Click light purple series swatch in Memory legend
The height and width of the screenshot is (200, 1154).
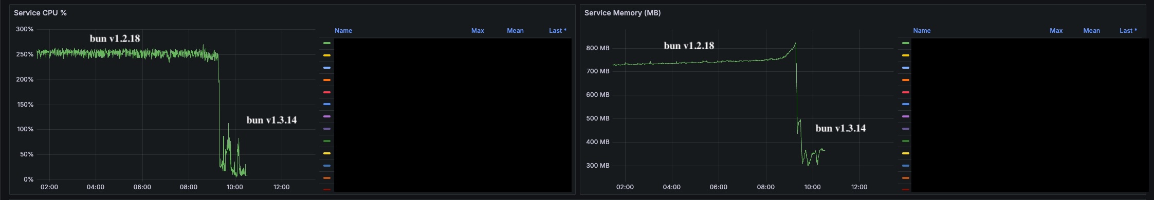click(906, 116)
